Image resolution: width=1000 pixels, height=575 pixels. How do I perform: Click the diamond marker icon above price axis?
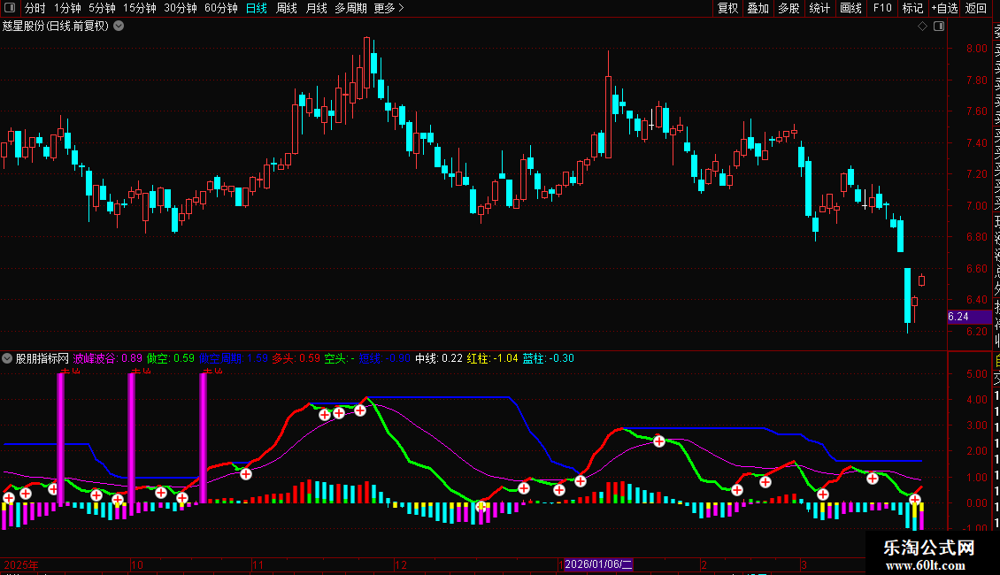click(922, 27)
